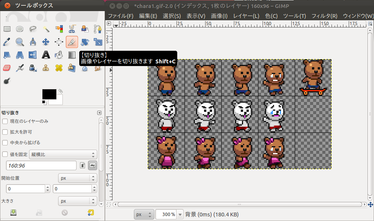The image size is (374, 221).
Task: Click the black foreground color swatch
Action: click(x=49, y=94)
